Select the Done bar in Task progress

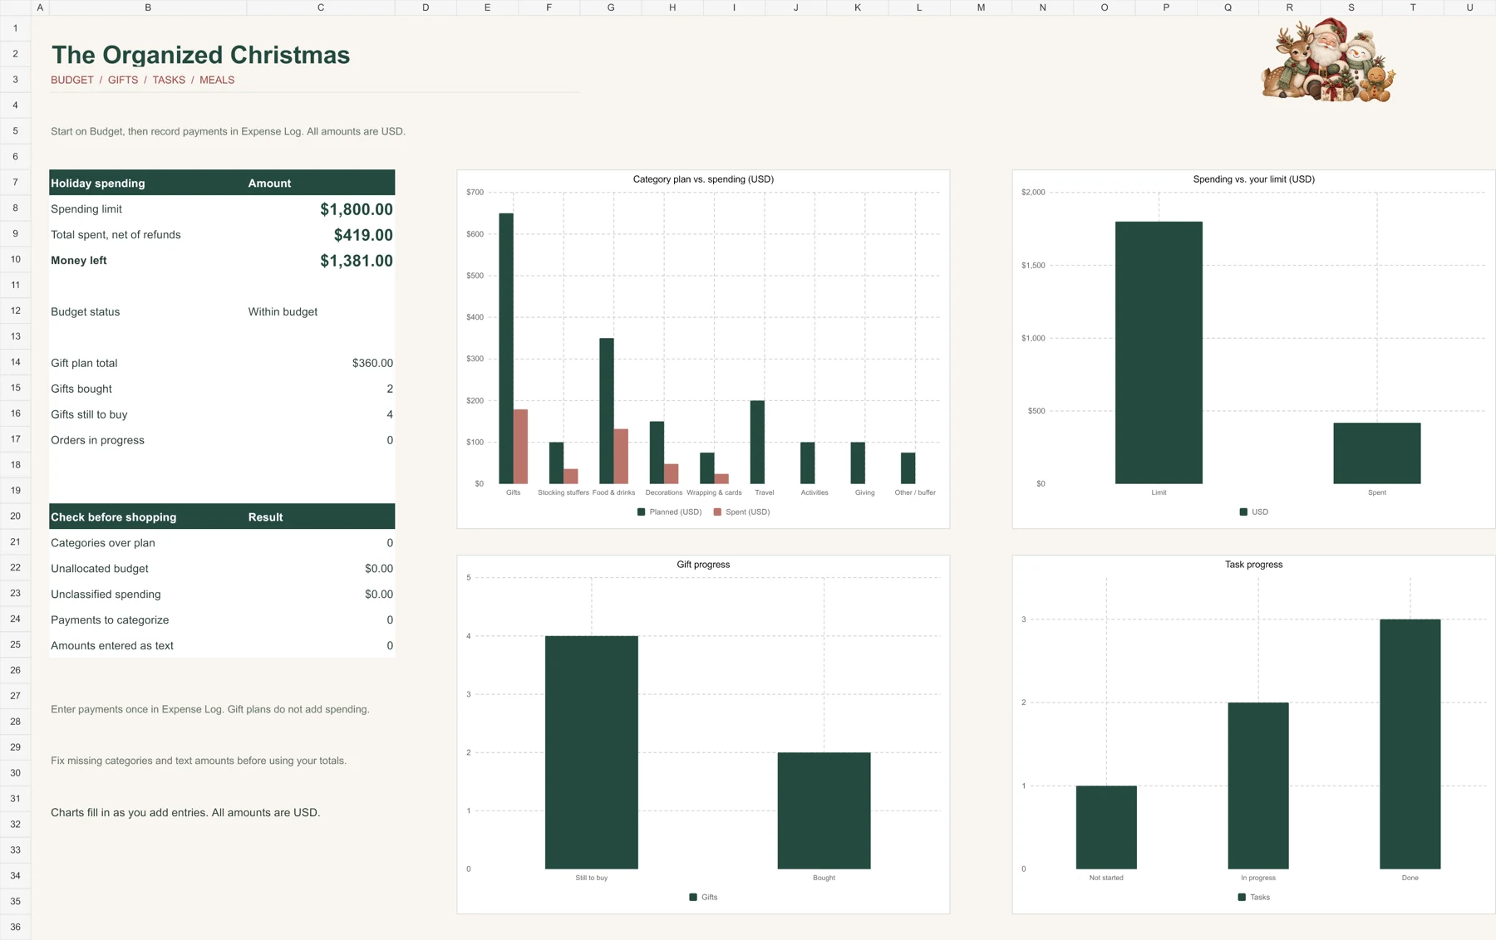1410,744
